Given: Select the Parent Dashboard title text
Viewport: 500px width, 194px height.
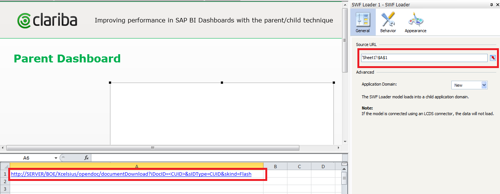Looking at the screenshot, I should 67,59.
